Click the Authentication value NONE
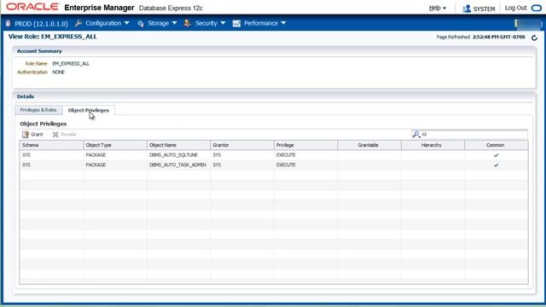This screenshot has height=307, width=546. (x=59, y=72)
